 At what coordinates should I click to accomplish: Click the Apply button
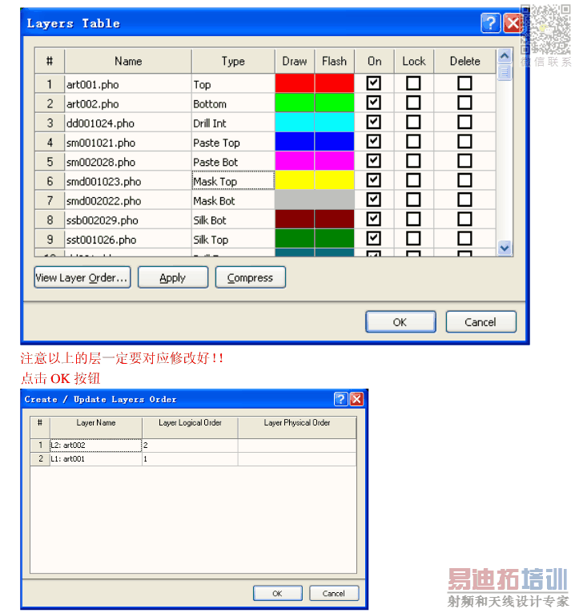[x=173, y=277]
